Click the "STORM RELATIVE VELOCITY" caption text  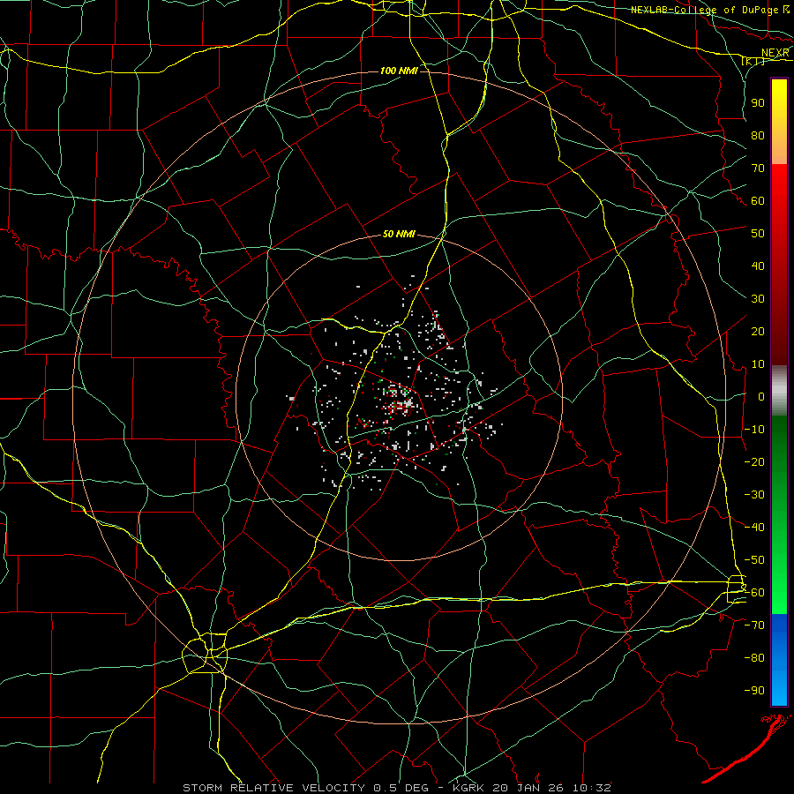coord(273,788)
